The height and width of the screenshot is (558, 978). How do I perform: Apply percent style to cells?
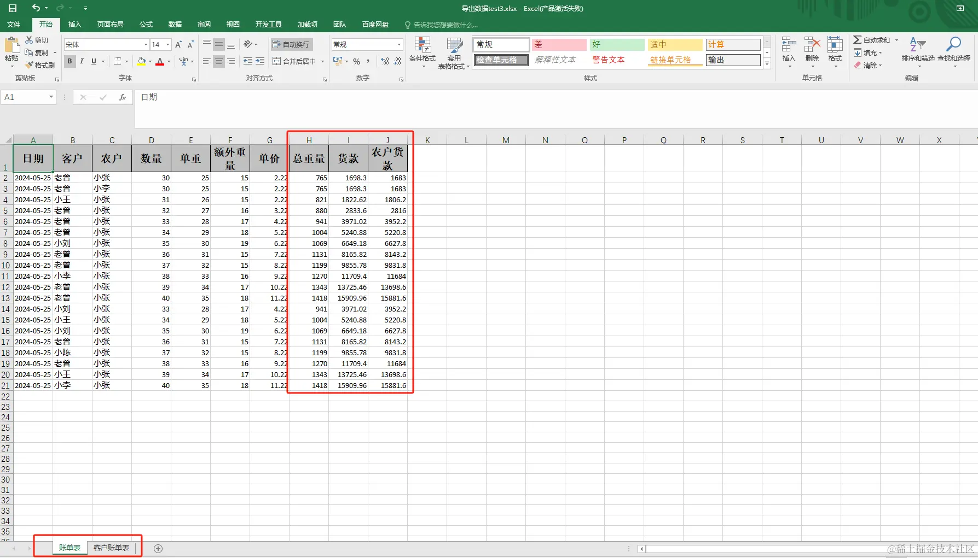[x=357, y=61]
